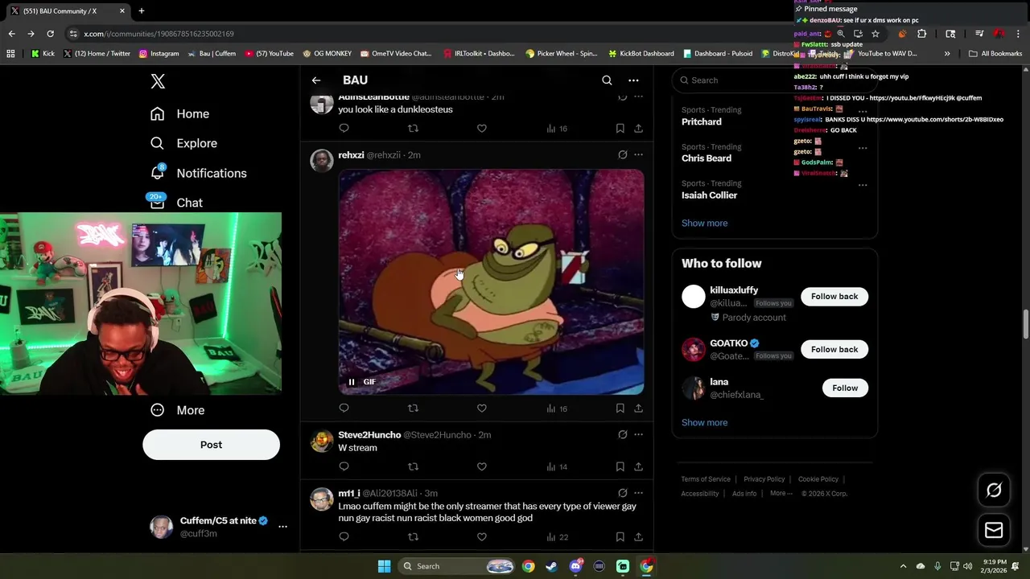1030x579 pixels.
Task: Share Steve2Huncho's post
Action: tap(638, 466)
